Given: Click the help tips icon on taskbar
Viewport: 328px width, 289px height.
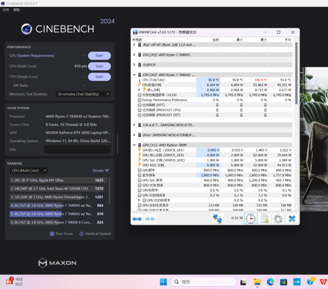Looking at the screenshot, I should (x=310, y=281).
